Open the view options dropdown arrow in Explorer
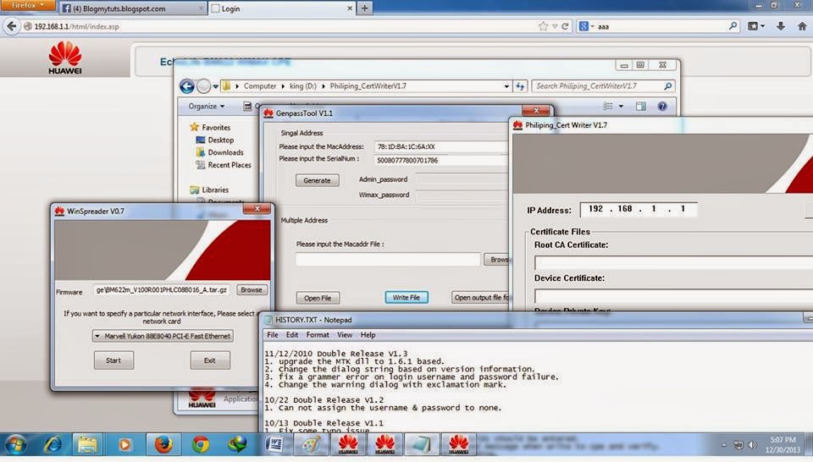This screenshot has height=462, width=813. click(621, 106)
